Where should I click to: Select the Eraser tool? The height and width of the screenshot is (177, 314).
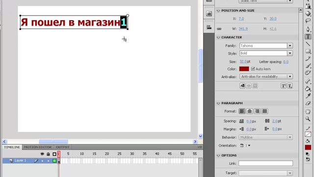click(308, 103)
